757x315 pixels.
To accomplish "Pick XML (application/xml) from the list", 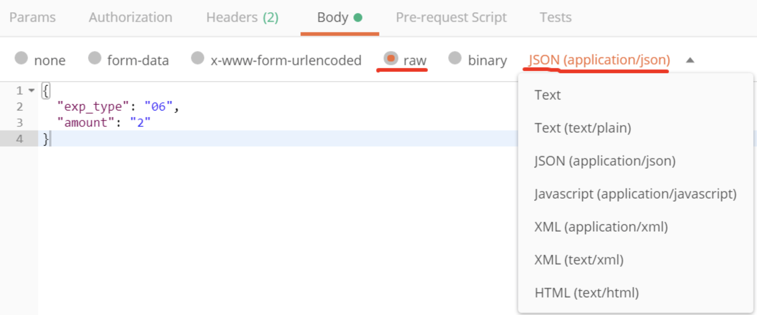I will [635, 227].
